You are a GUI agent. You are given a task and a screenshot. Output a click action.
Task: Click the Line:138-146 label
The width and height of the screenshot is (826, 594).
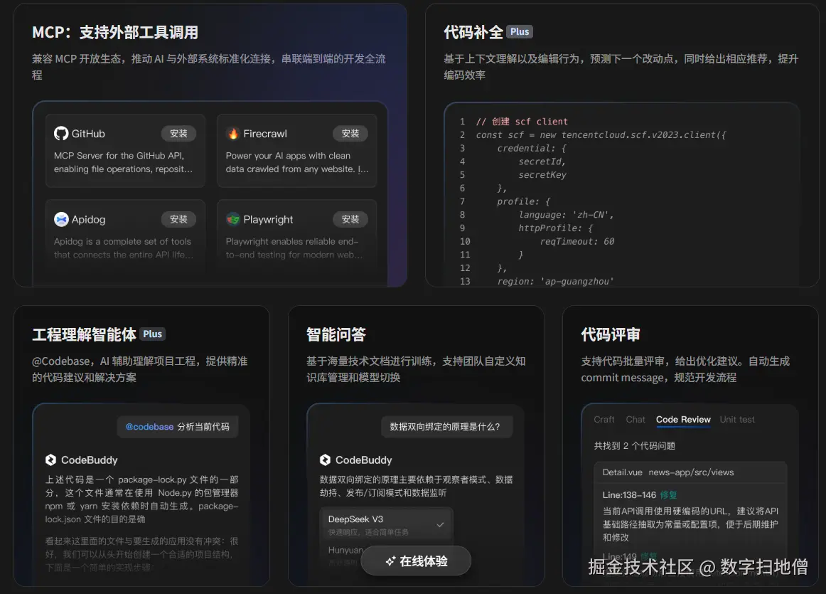(x=629, y=495)
